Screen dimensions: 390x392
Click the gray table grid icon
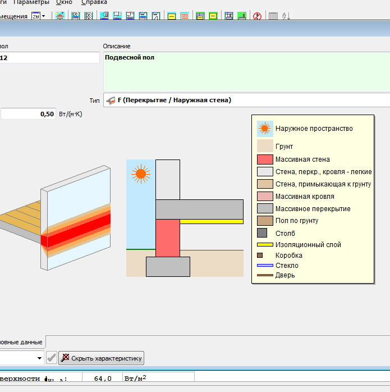point(273,16)
